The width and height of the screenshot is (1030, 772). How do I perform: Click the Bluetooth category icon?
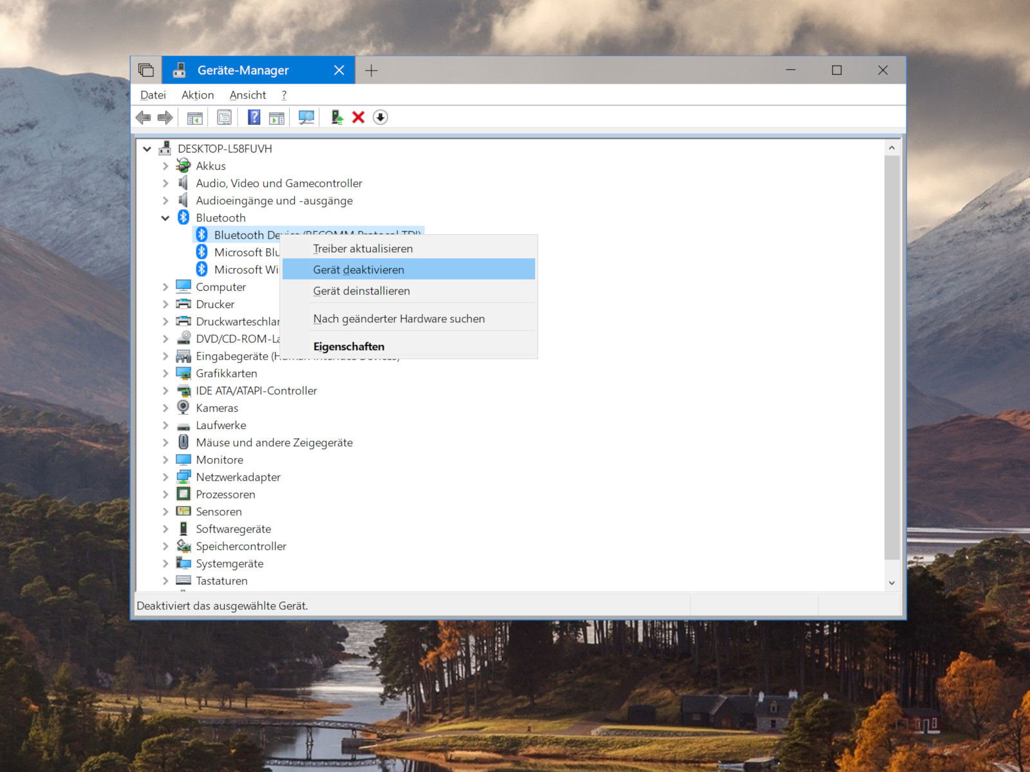pyautogui.click(x=183, y=217)
